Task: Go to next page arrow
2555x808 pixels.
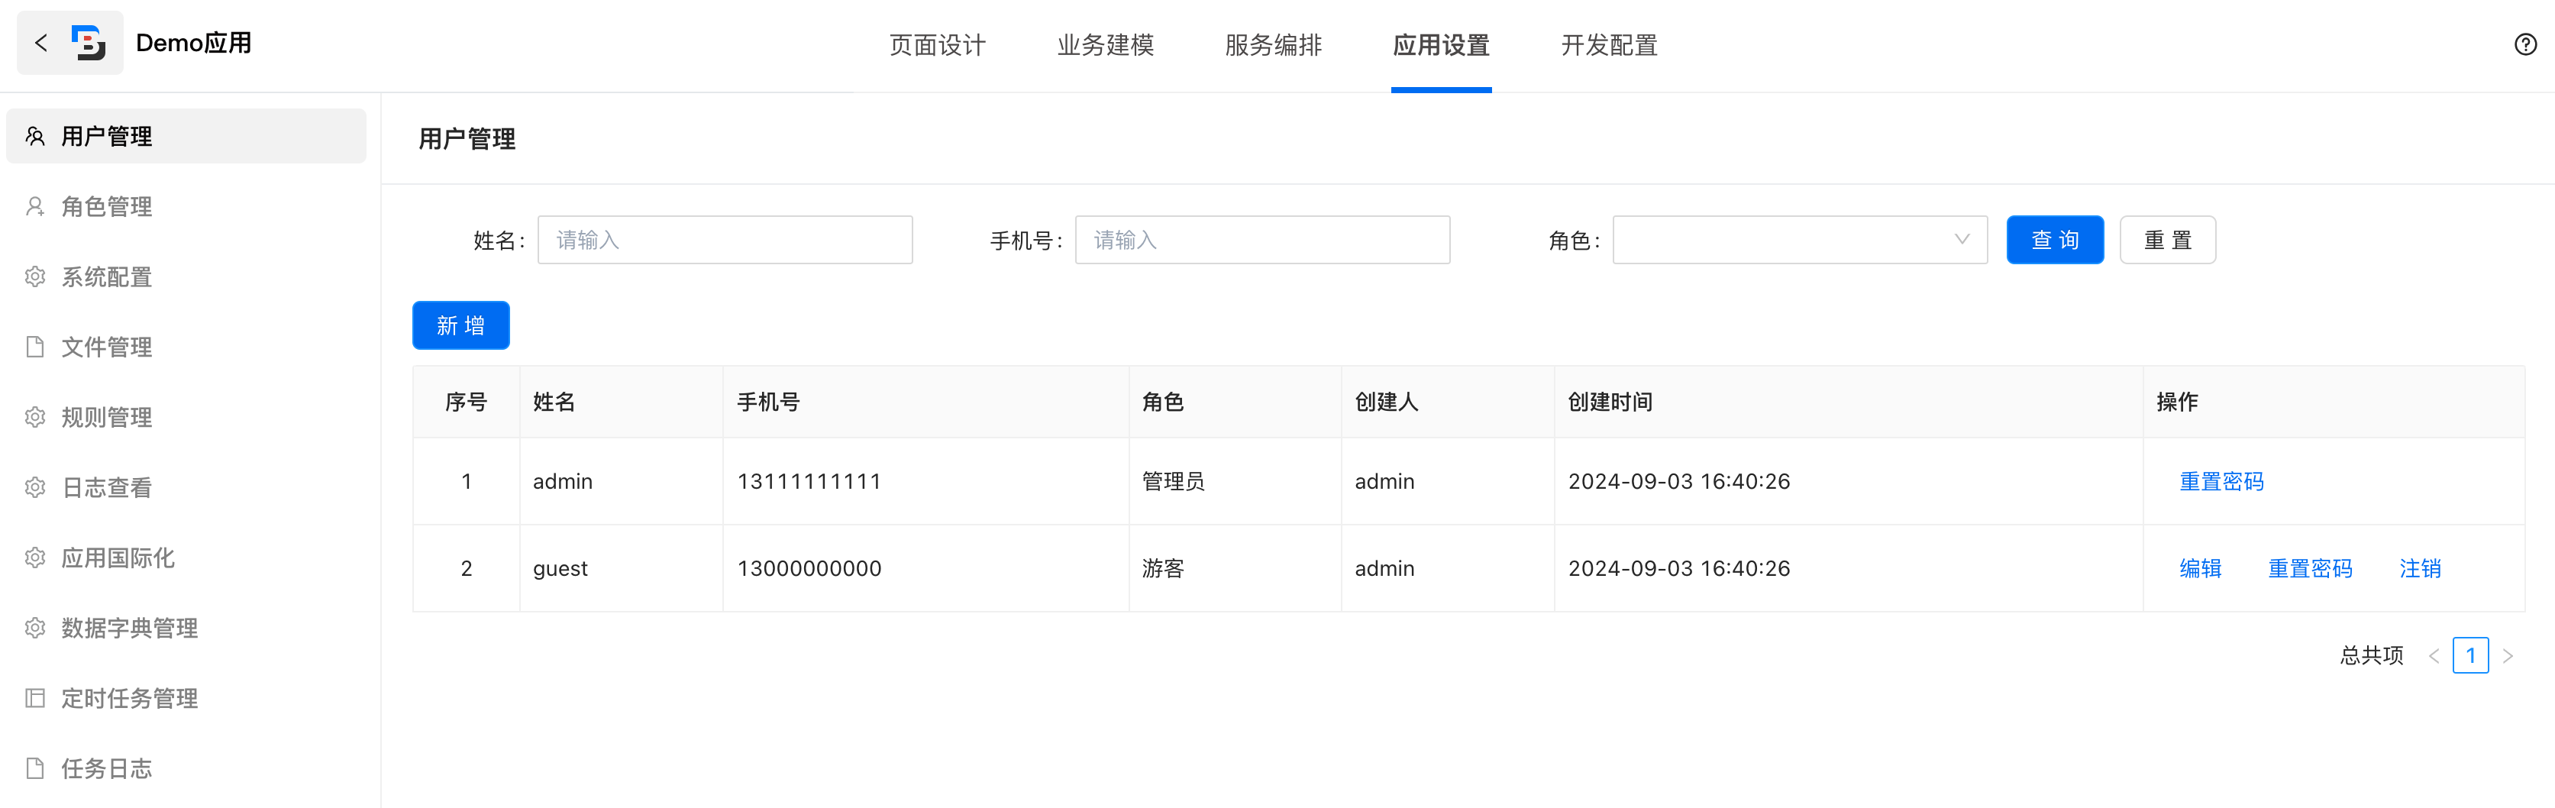Action: (x=2508, y=656)
